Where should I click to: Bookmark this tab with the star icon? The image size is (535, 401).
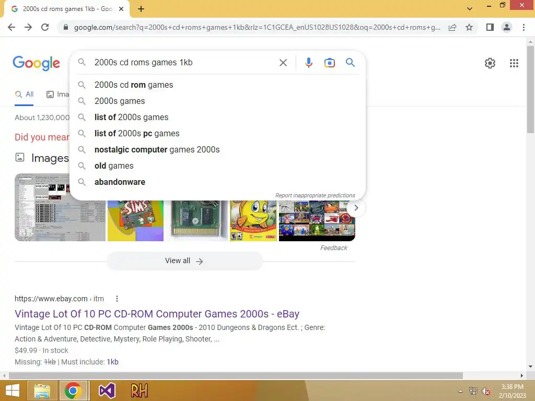(469, 27)
